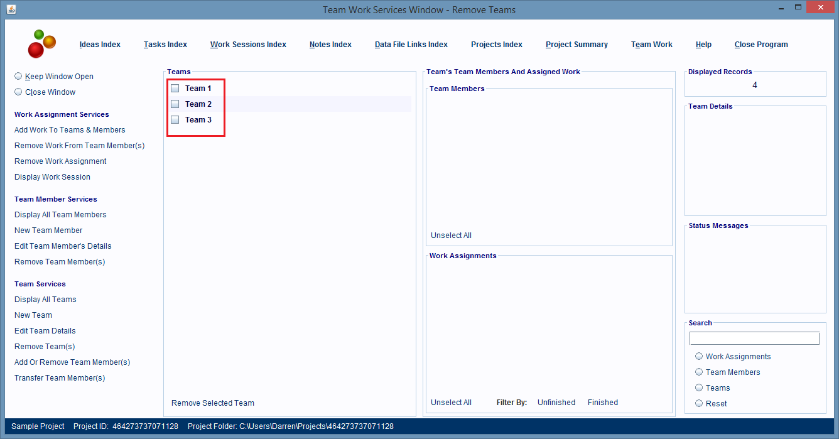Open the Help menu
This screenshot has width=839, height=439.
pos(703,45)
